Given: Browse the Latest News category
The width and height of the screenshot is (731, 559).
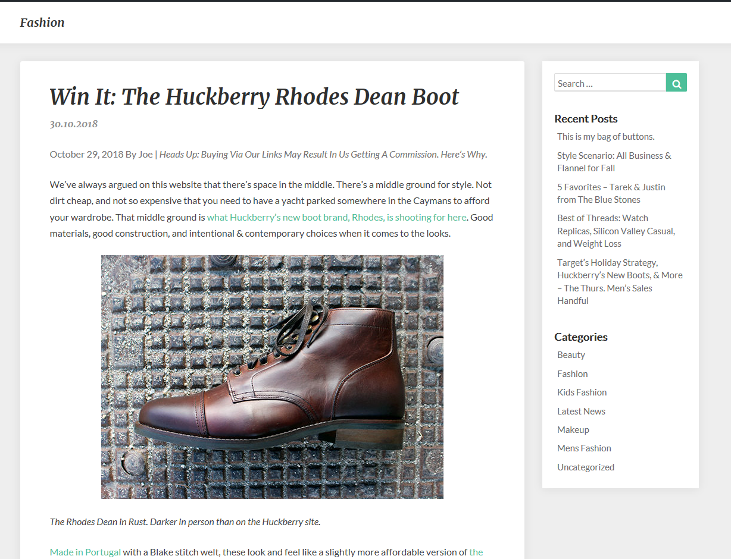Looking at the screenshot, I should point(581,411).
